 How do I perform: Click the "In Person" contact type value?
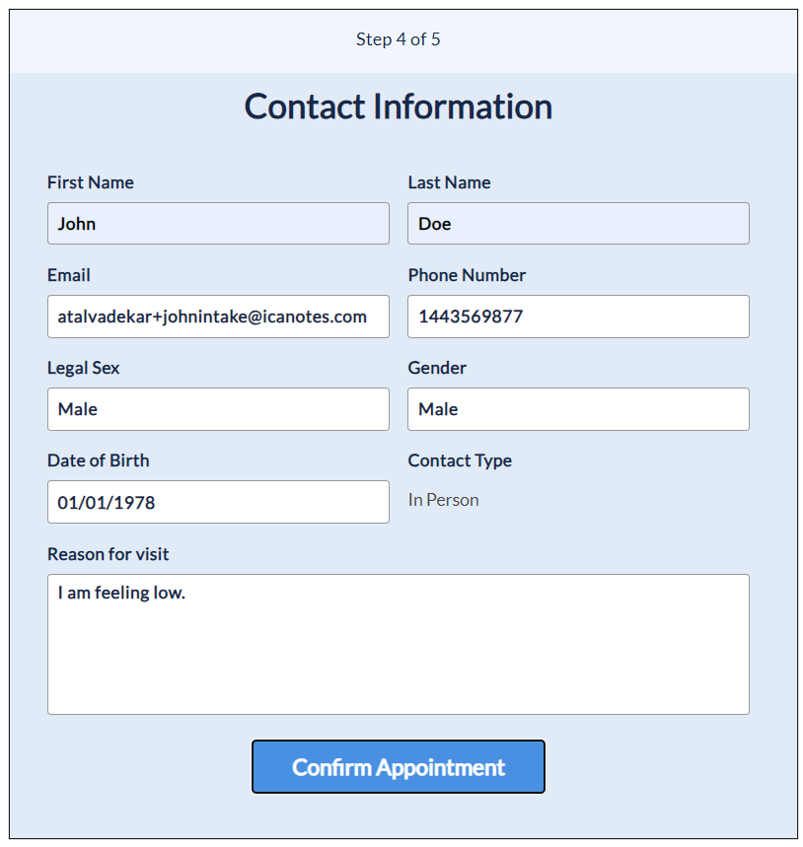[444, 500]
